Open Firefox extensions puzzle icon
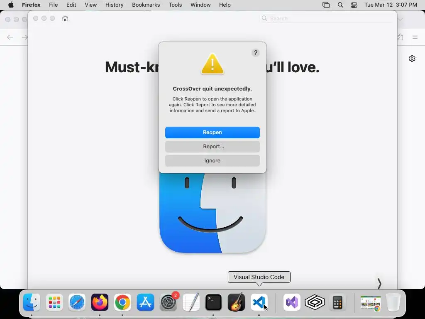This screenshot has height=319, width=425. pyautogui.click(x=401, y=37)
